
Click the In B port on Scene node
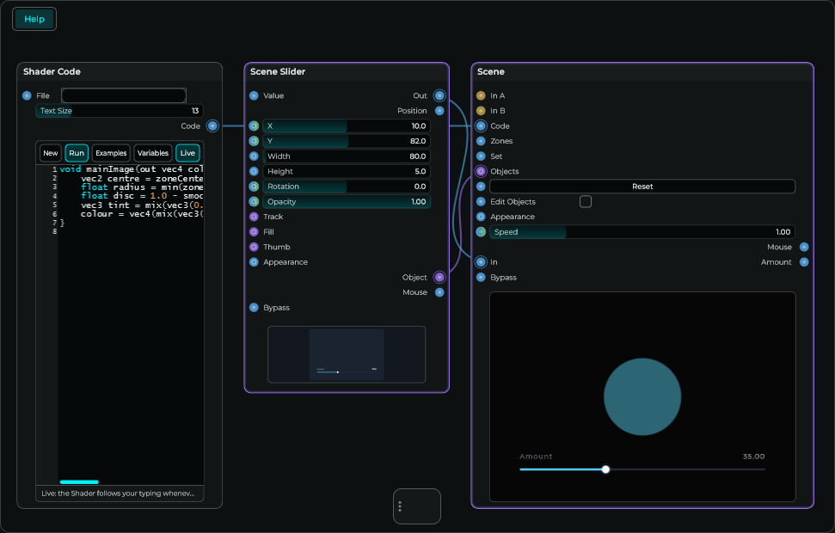pos(481,111)
